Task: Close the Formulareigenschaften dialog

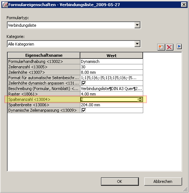Action: tap(184, 5)
